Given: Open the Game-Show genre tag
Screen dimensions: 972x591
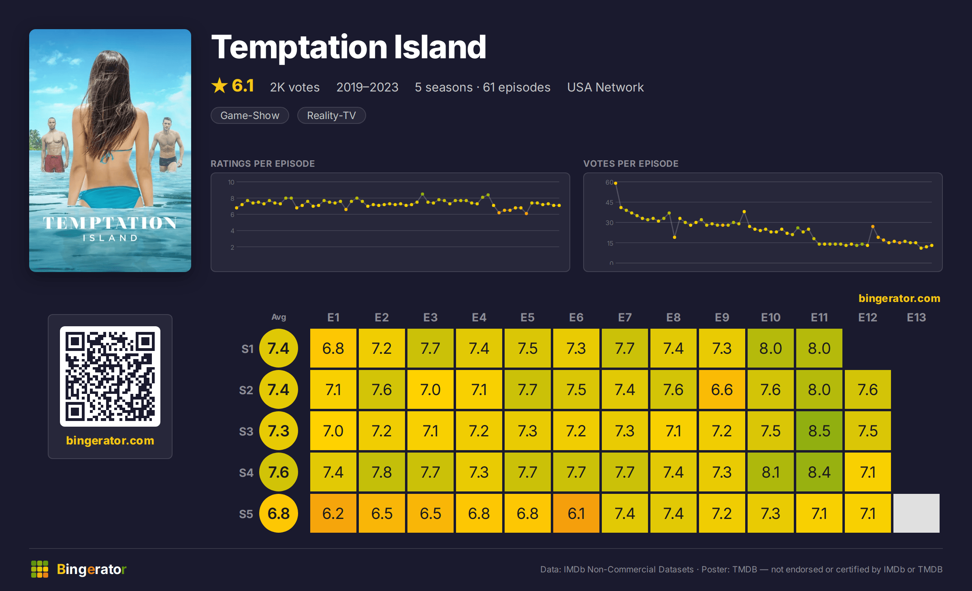Looking at the screenshot, I should 250,115.
